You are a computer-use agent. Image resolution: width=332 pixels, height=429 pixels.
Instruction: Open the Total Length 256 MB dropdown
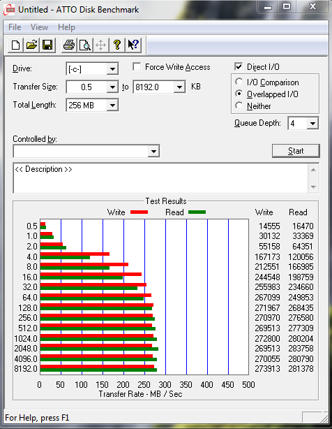[112, 106]
